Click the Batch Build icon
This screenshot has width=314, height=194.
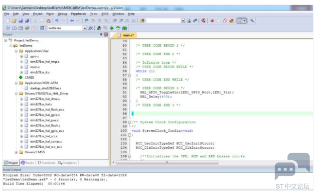point(27,28)
